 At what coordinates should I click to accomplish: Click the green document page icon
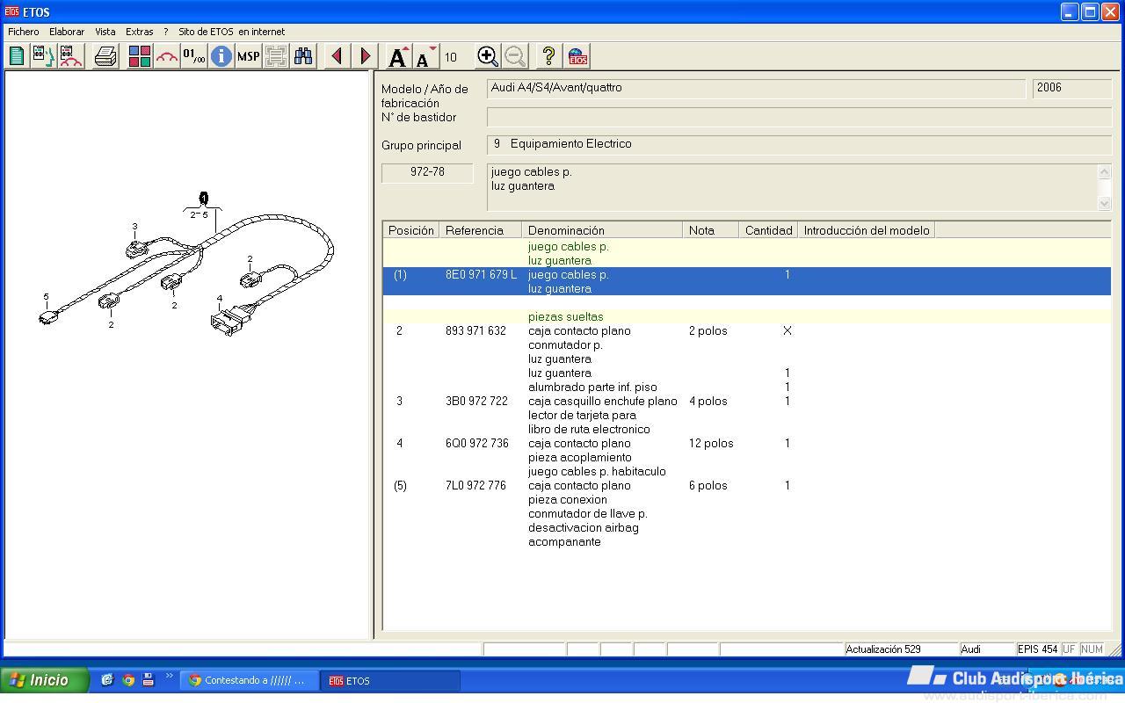pyautogui.click(x=17, y=56)
